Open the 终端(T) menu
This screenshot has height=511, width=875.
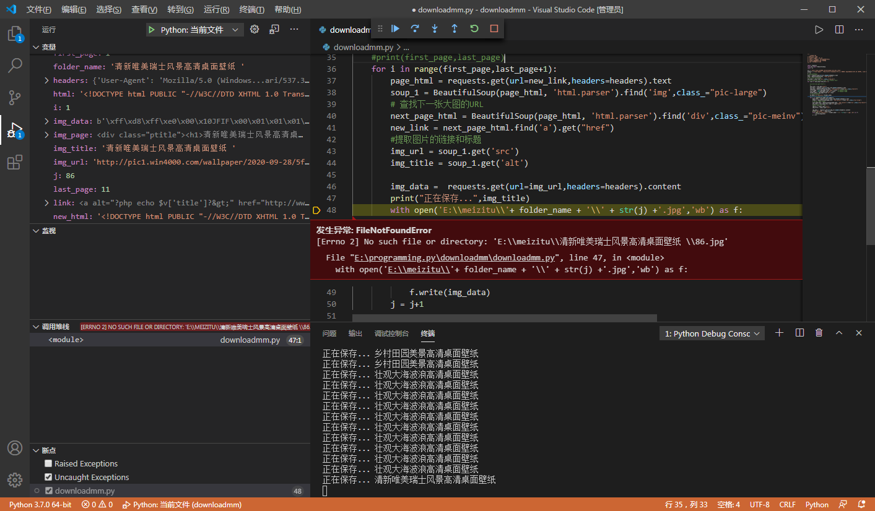(x=251, y=10)
